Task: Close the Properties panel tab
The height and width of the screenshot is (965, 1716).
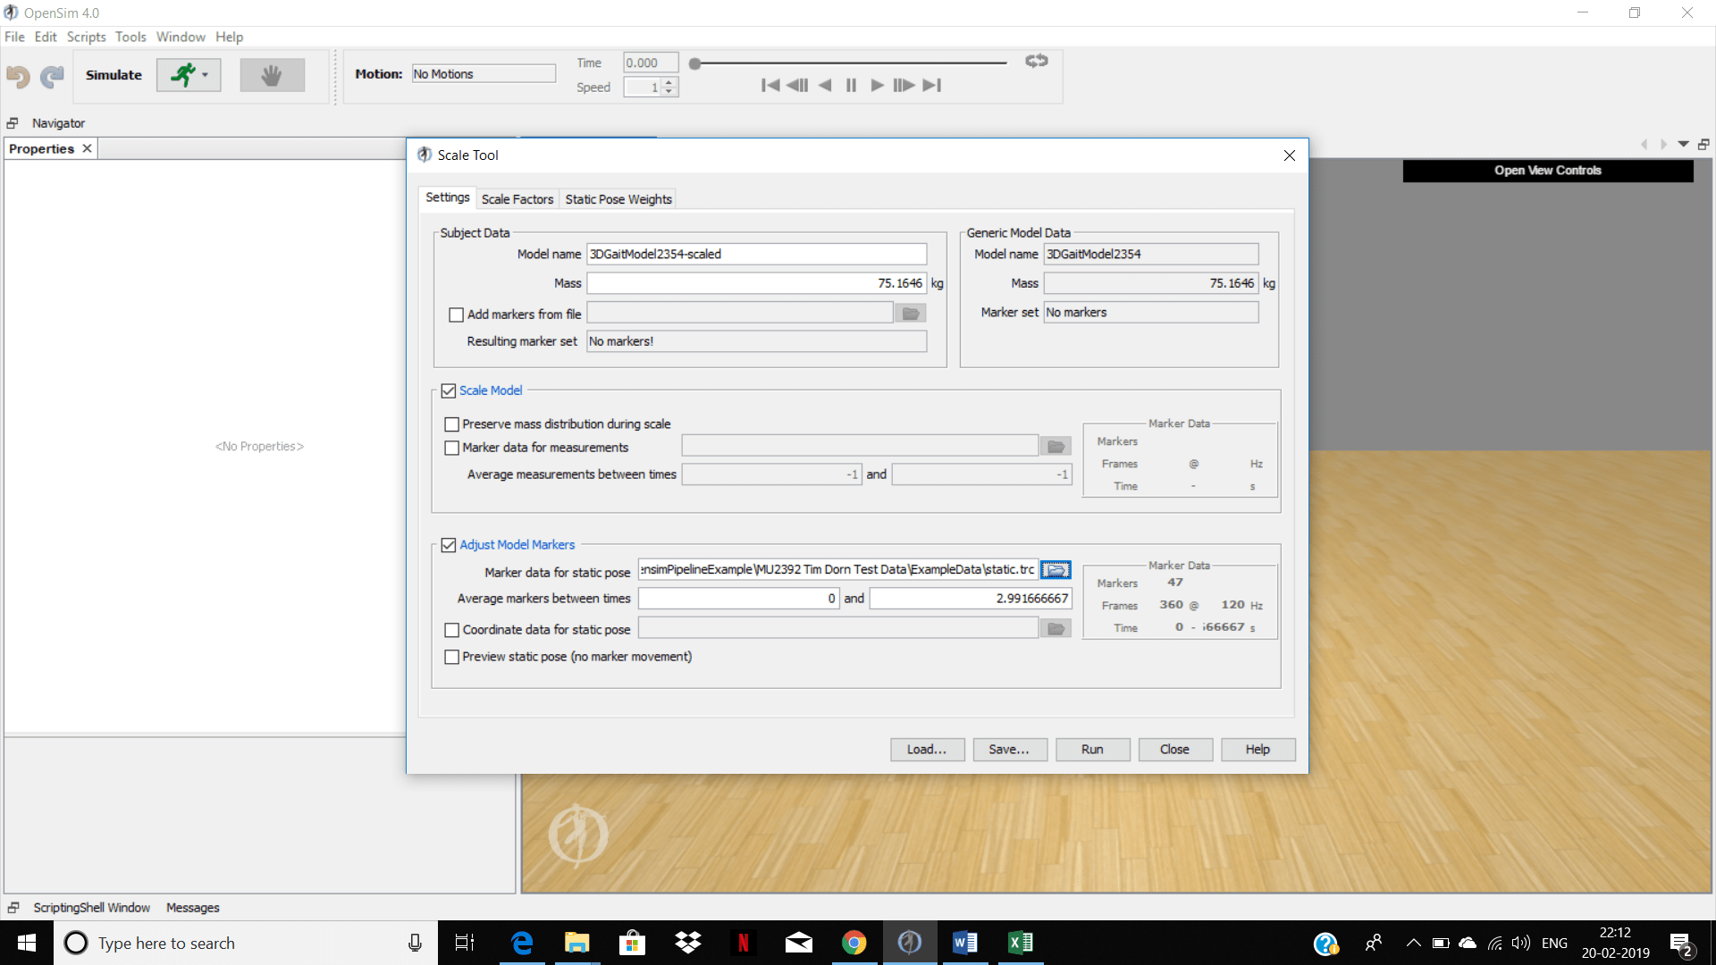Action: [x=88, y=148]
